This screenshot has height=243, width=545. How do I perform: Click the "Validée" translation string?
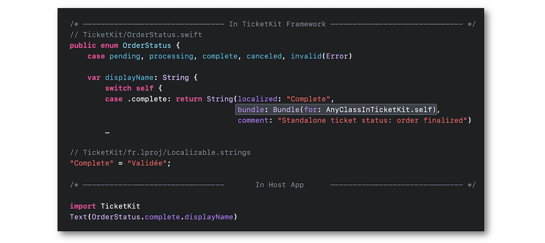147,163
